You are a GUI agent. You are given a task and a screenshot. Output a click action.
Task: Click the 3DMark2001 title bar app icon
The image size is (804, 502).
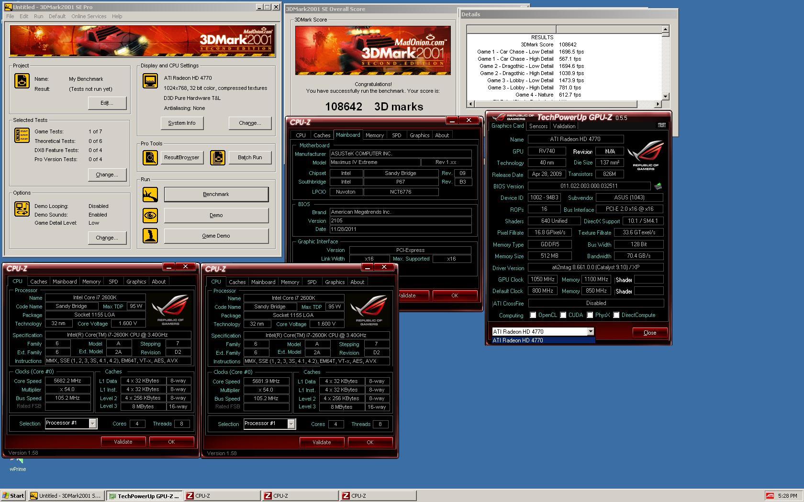coord(8,7)
